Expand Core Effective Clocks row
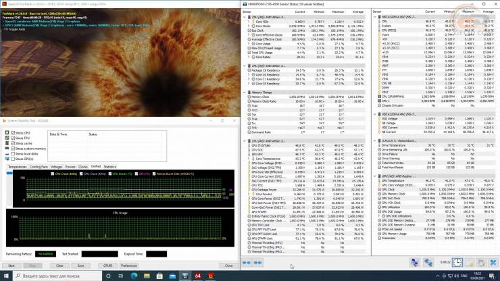Image resolution: width=500 pixels, height=281 pixels. 249,34
